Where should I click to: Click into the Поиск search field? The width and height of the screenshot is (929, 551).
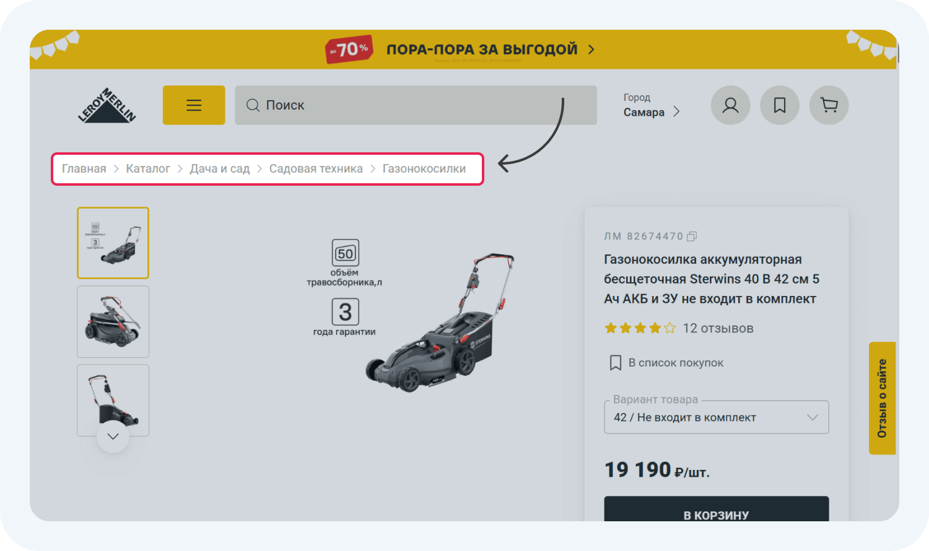point(416,105)
